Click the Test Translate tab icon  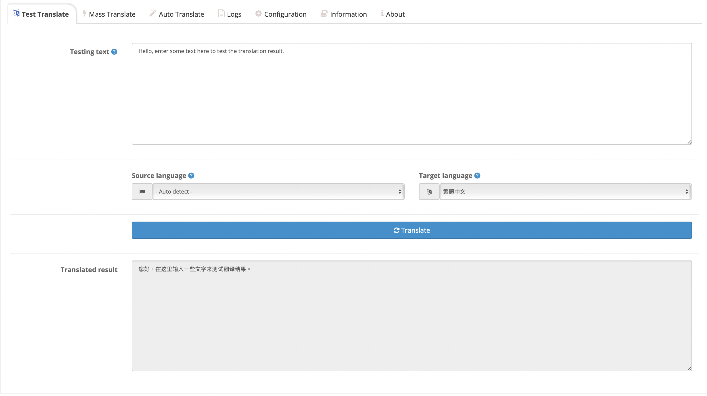(x=16, y=13)
